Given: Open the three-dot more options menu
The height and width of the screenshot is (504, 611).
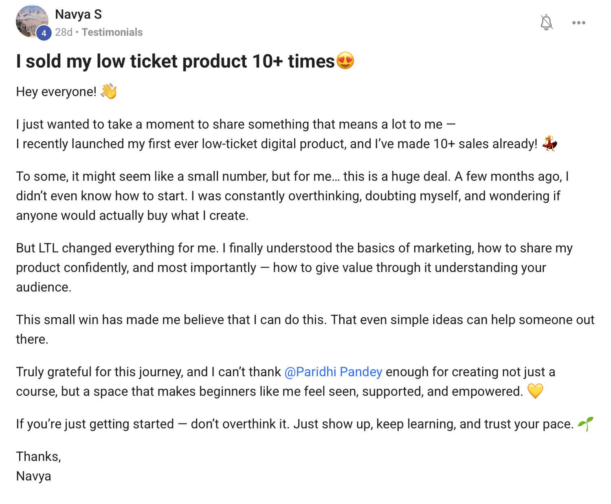Looking at the screenshot, I should [x=578, y=23].
